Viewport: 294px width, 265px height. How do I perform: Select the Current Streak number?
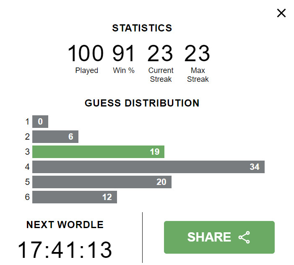(160, 54)
